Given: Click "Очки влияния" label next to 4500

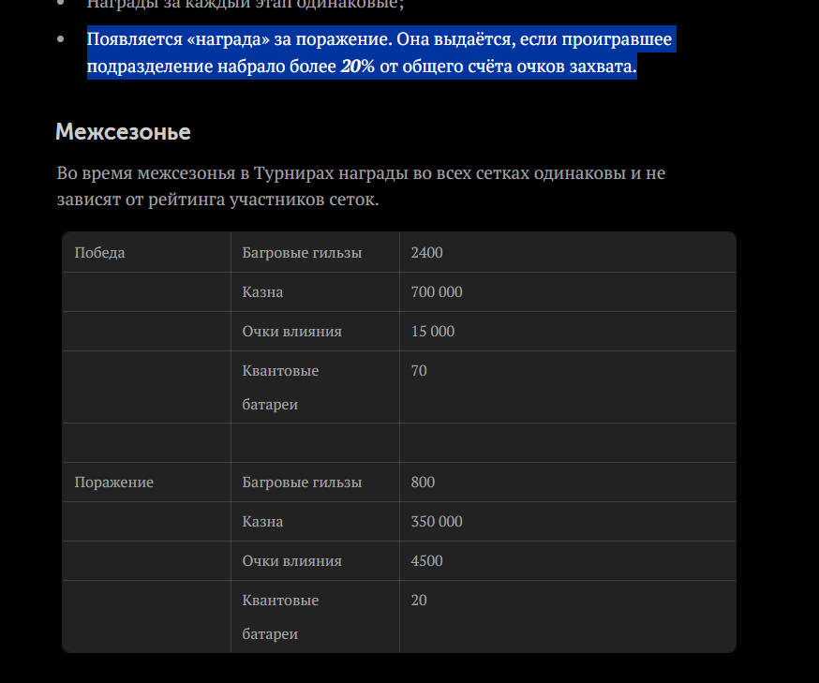Looking at the screenshot, I should (x=291, y=561).
